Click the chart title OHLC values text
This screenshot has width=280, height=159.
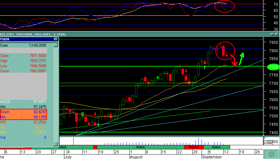point(33,34)
